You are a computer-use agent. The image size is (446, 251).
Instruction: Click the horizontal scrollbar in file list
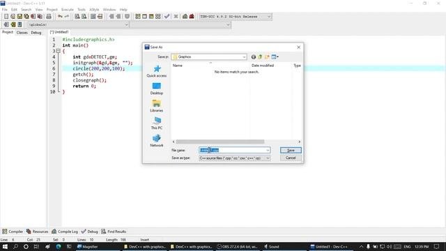pos(220,142)
